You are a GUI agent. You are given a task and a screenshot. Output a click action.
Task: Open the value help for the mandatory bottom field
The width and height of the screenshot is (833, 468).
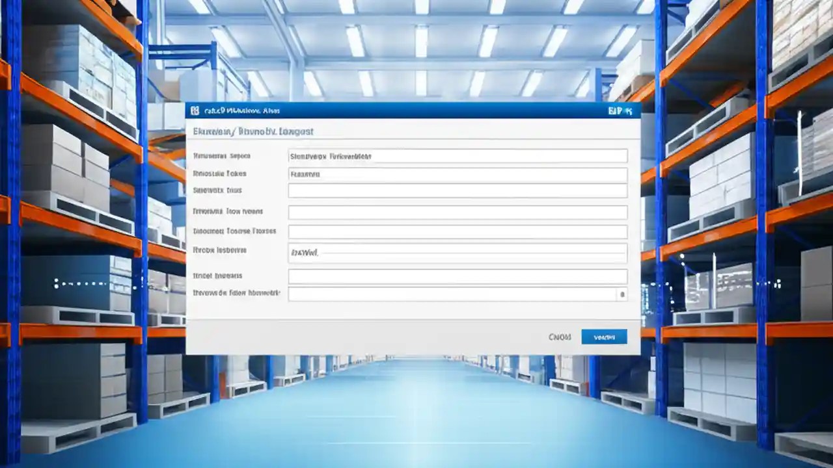click(623, 294)
